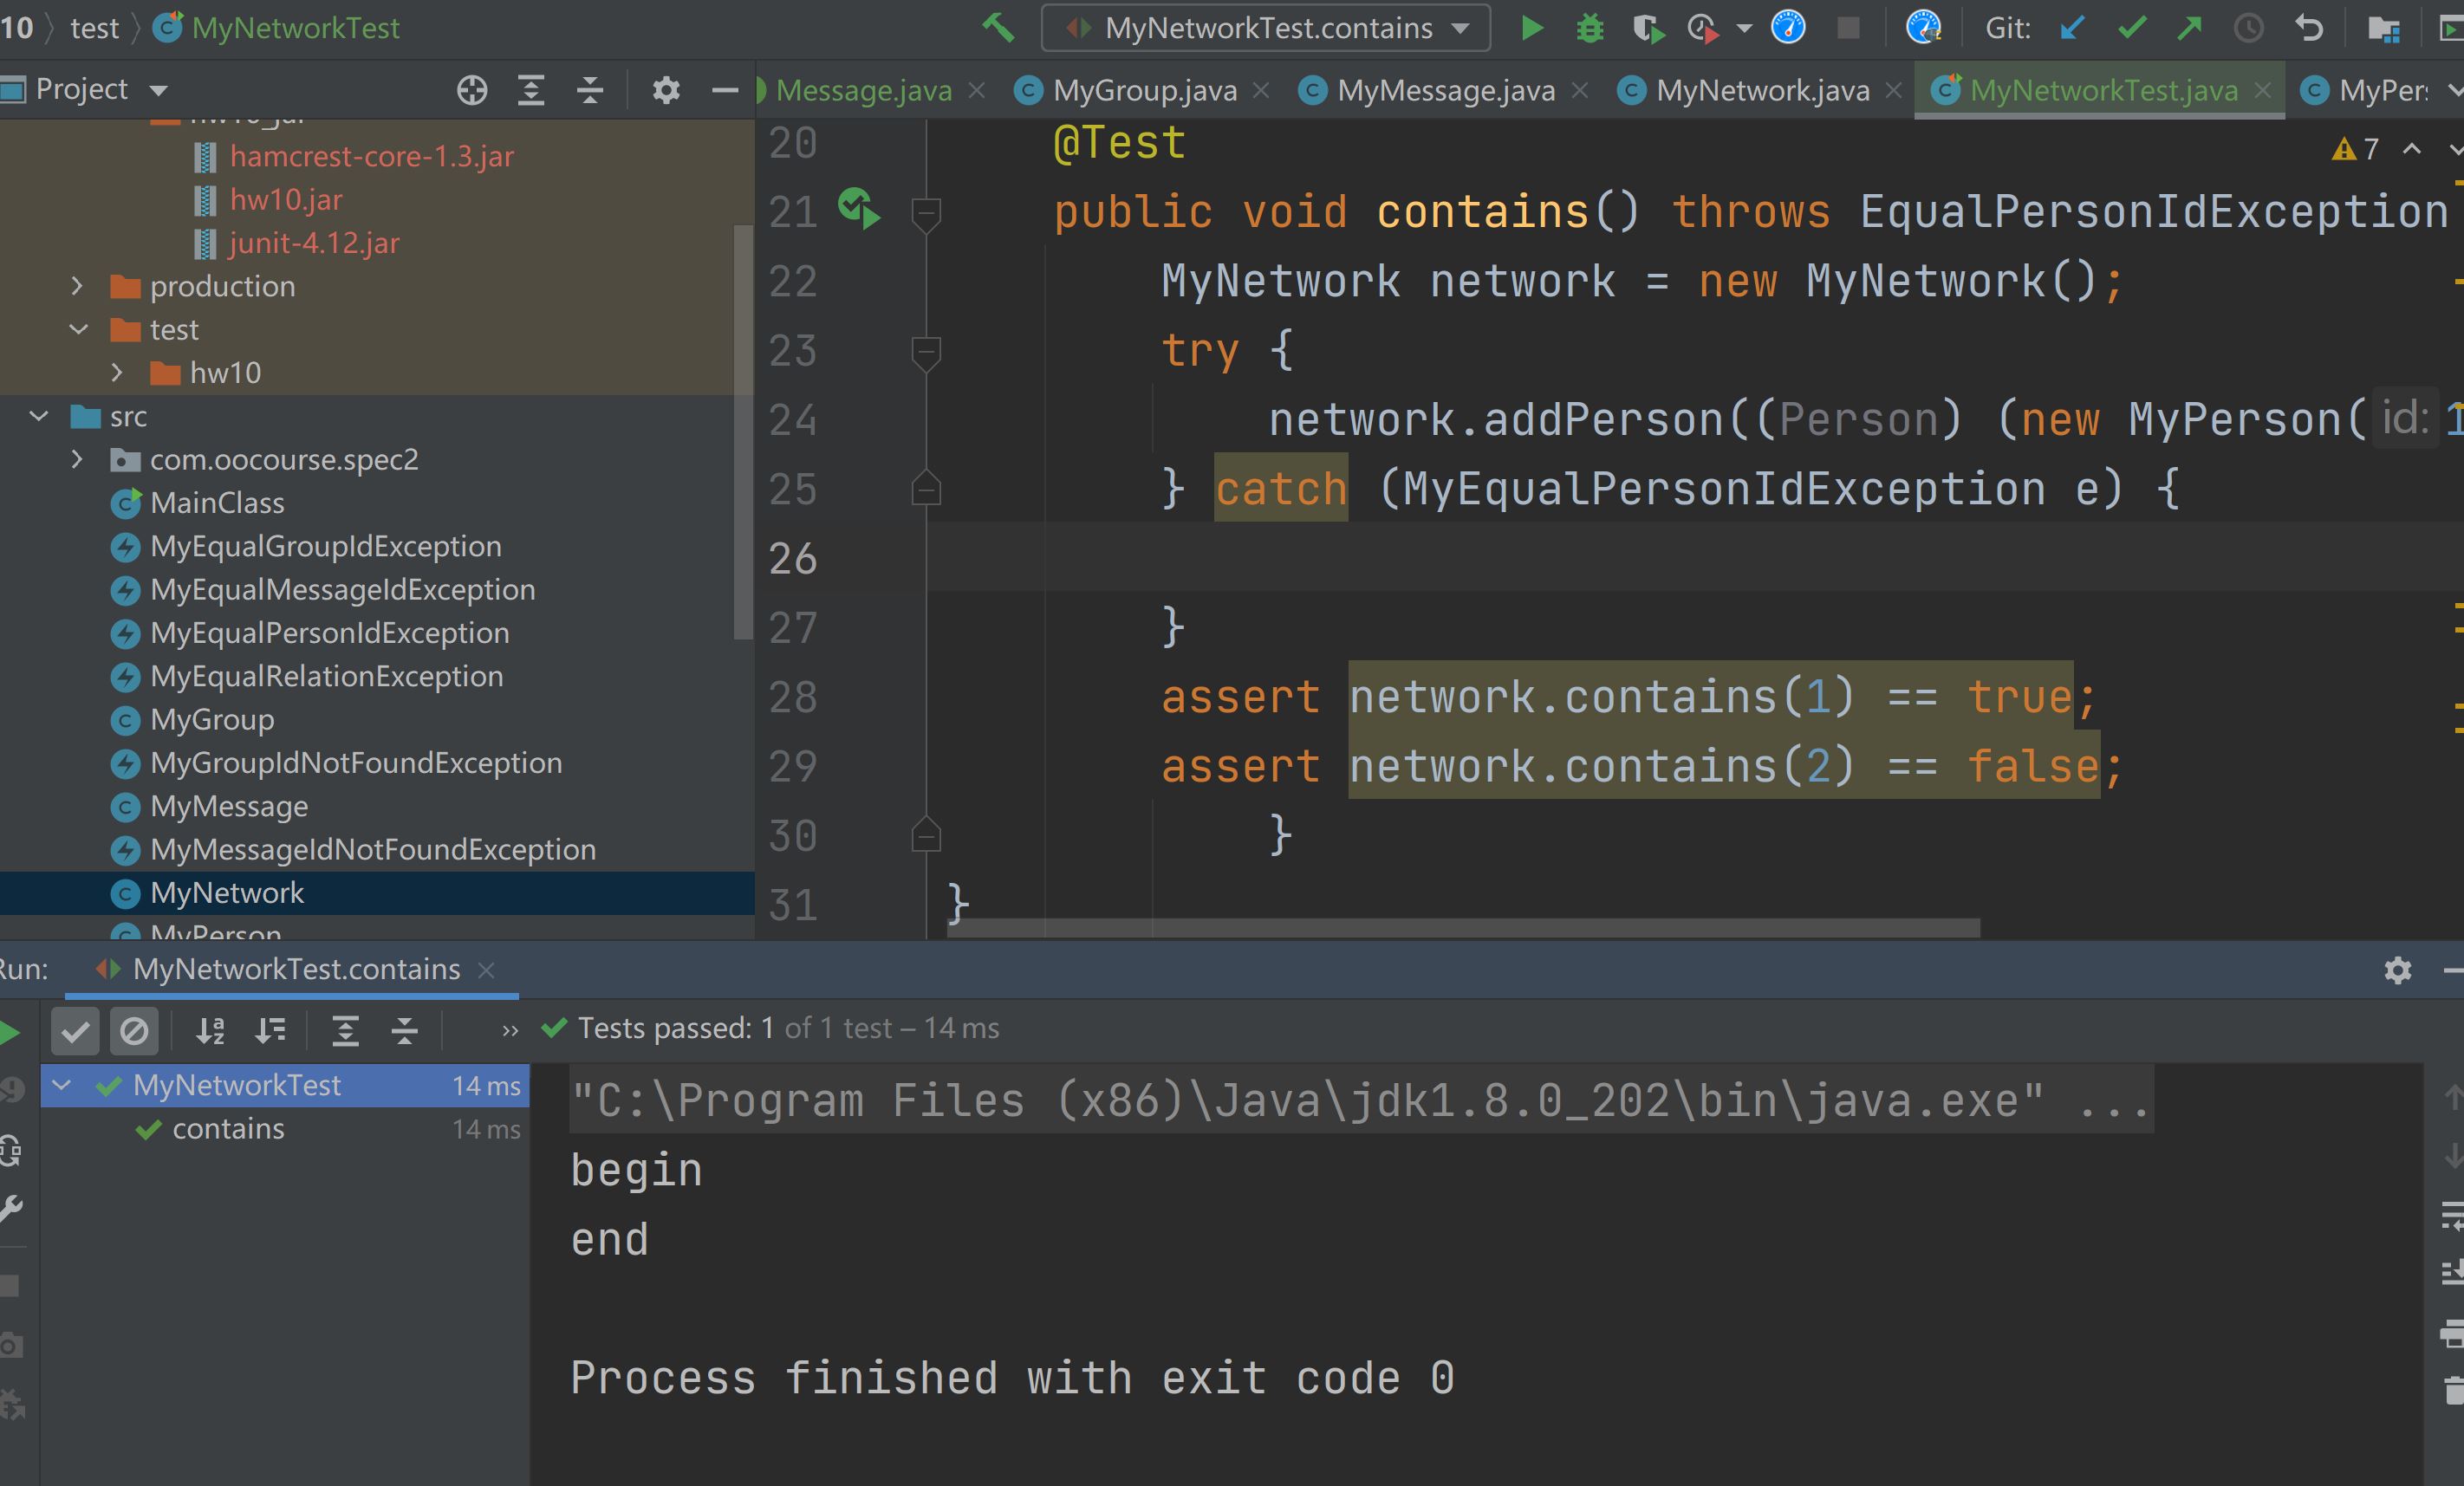
Task: Toggle Show Ignored tests button
Action: [x=134, y=1031]
